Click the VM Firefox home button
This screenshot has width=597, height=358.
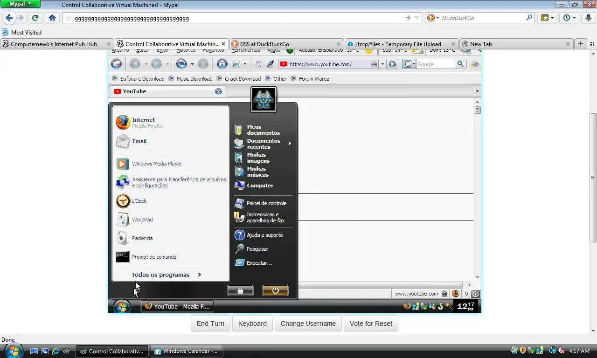(222, 64)
